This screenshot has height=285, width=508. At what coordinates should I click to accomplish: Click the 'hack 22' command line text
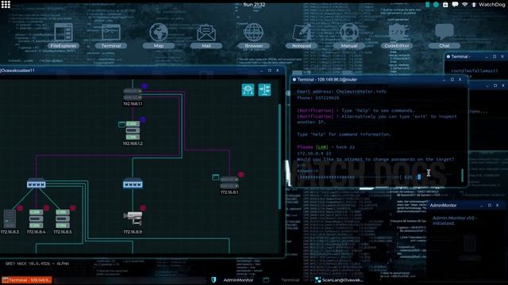345,147
